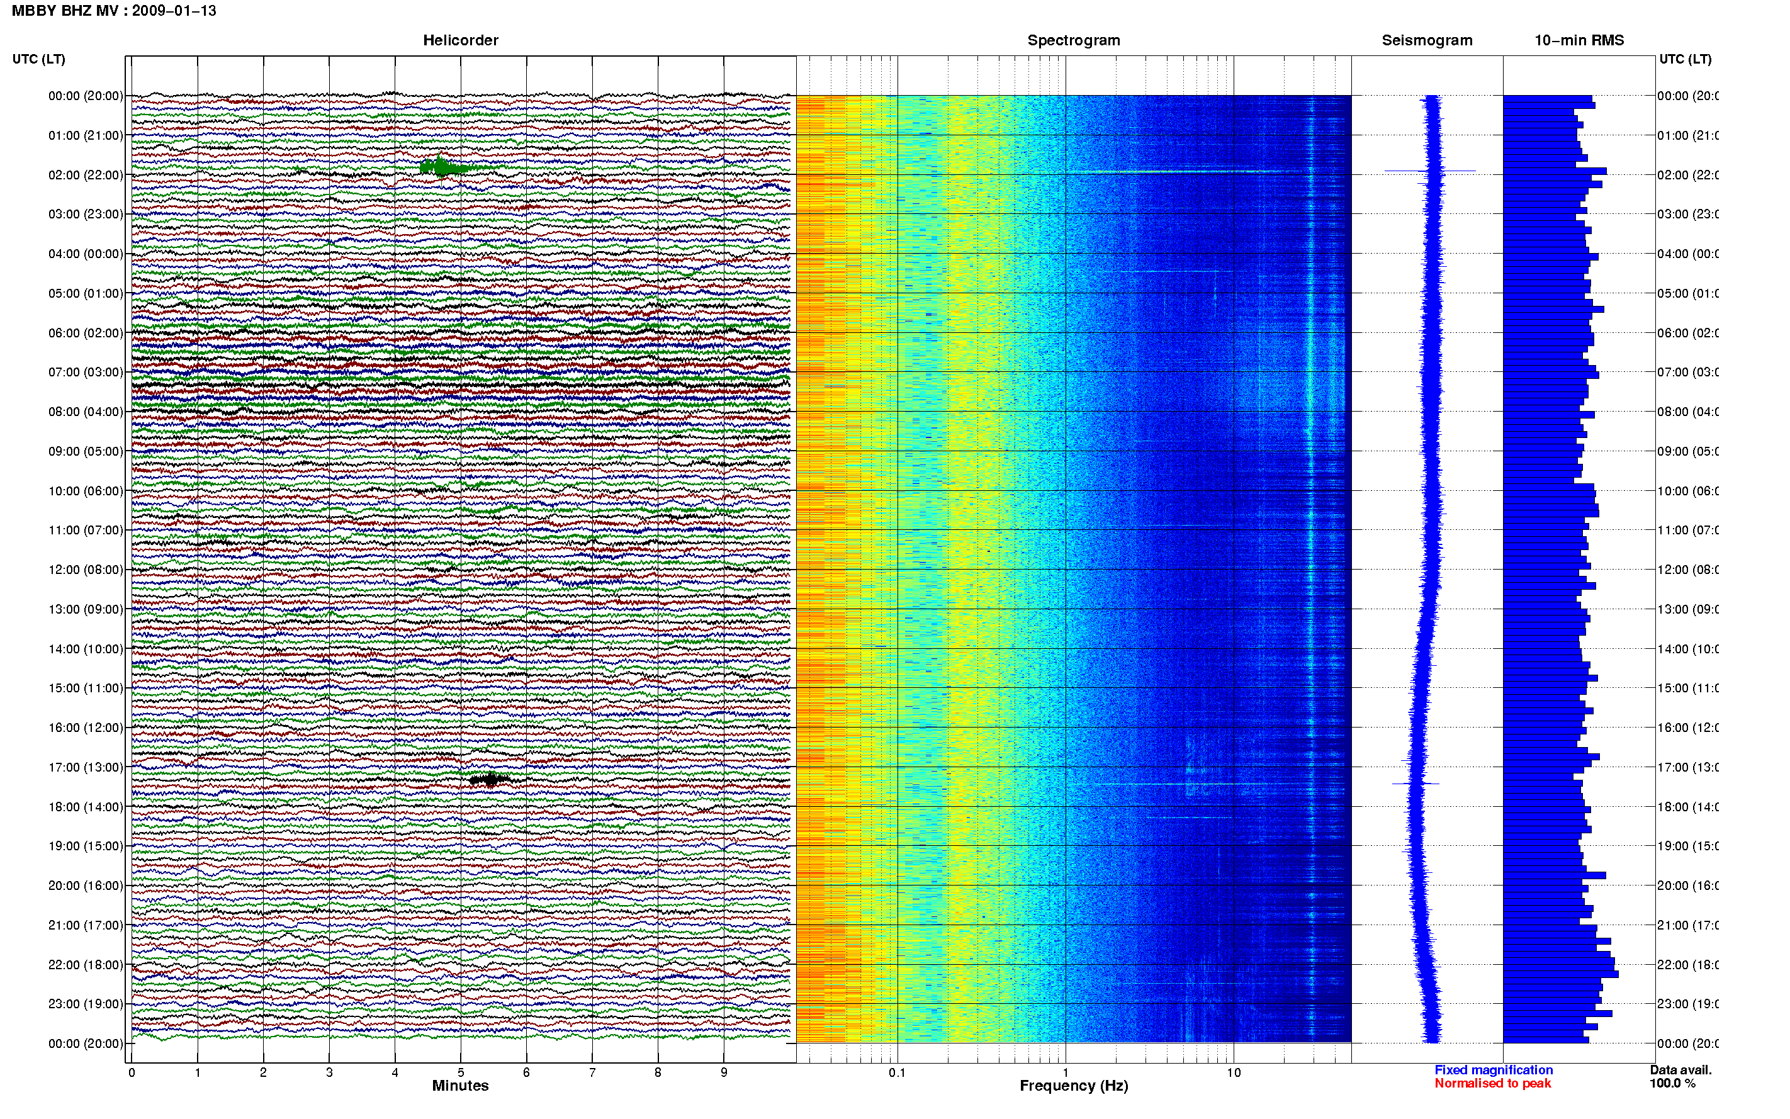Pick the Minutes axis tick "5"
This screenshot has height=1119, width=1790.
click(461, 1072)
